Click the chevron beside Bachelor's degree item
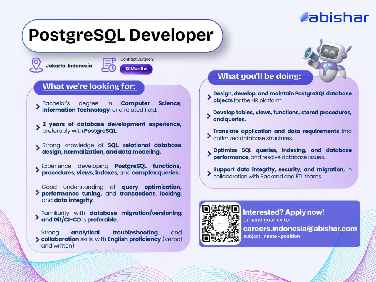376x282 pixels. pos(38,107)
